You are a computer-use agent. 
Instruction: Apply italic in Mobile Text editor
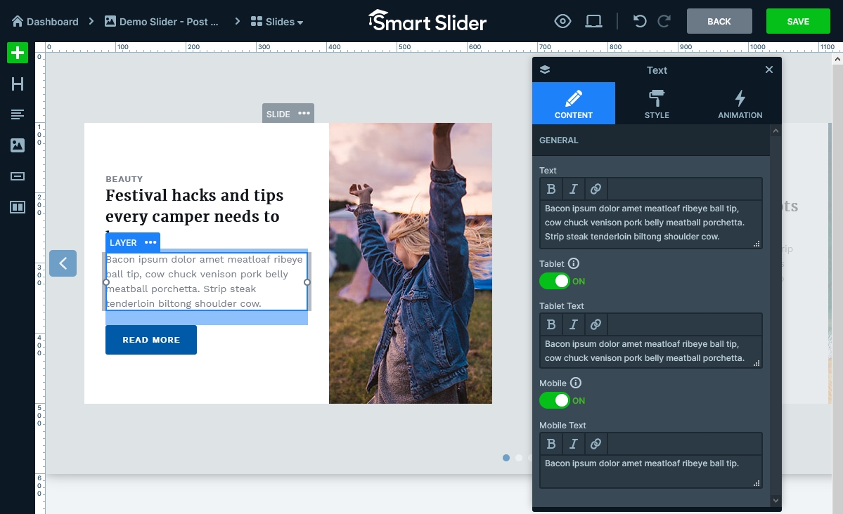[573, 444]
